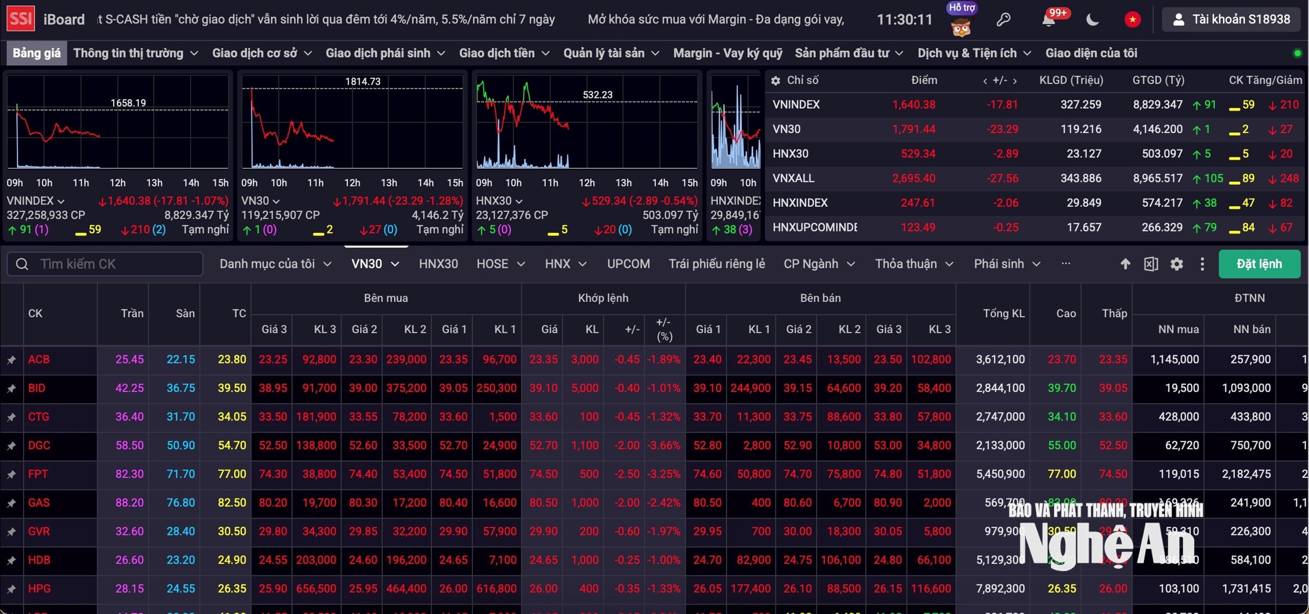Expand Sản phẩm đầu tư menu

coord(849,53)
